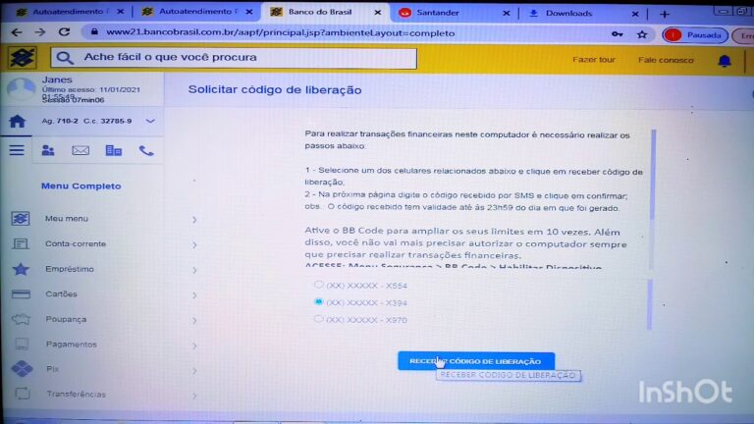This screenshot has height=424, width=754.
Task: Select phone ending X394
Action: [318, 301]
